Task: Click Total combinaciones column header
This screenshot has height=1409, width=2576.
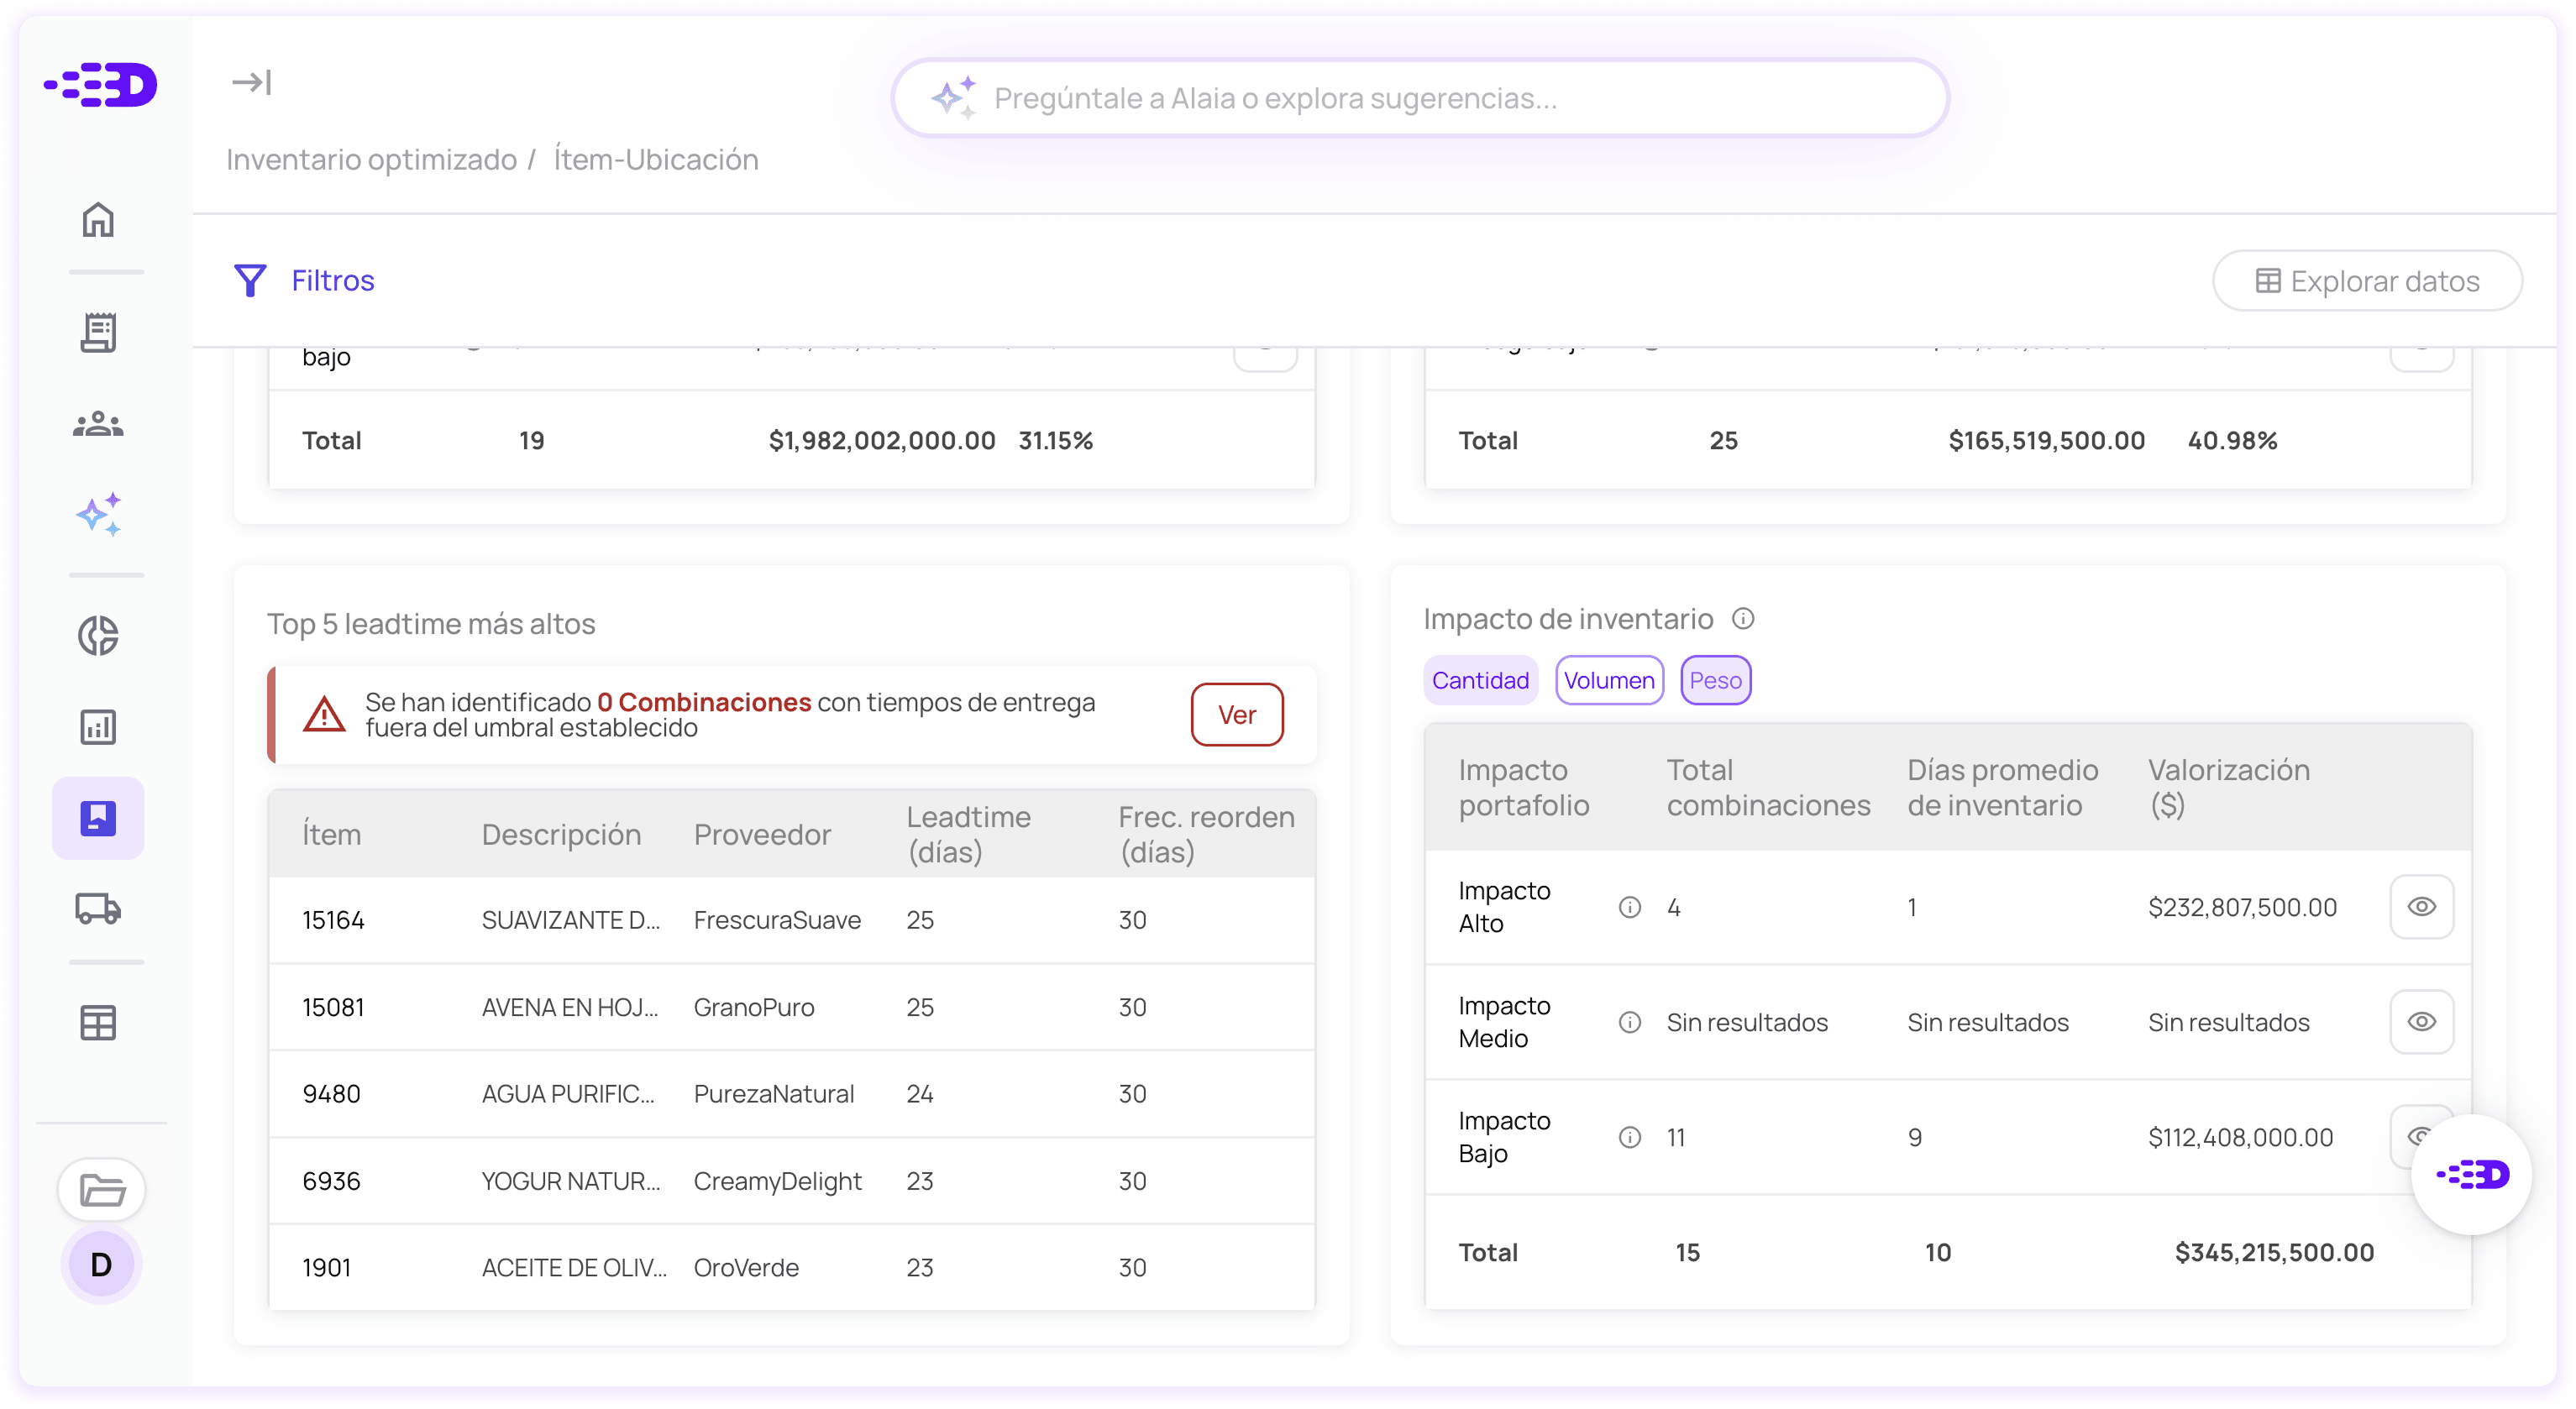Action: [x=1768, y=788]
